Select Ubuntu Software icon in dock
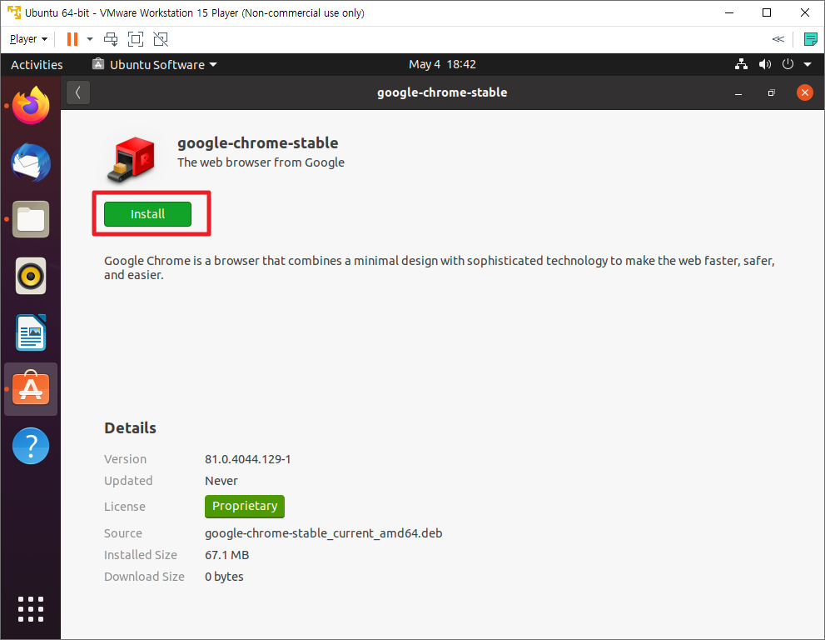825x640 pixels. coord(31,388)
